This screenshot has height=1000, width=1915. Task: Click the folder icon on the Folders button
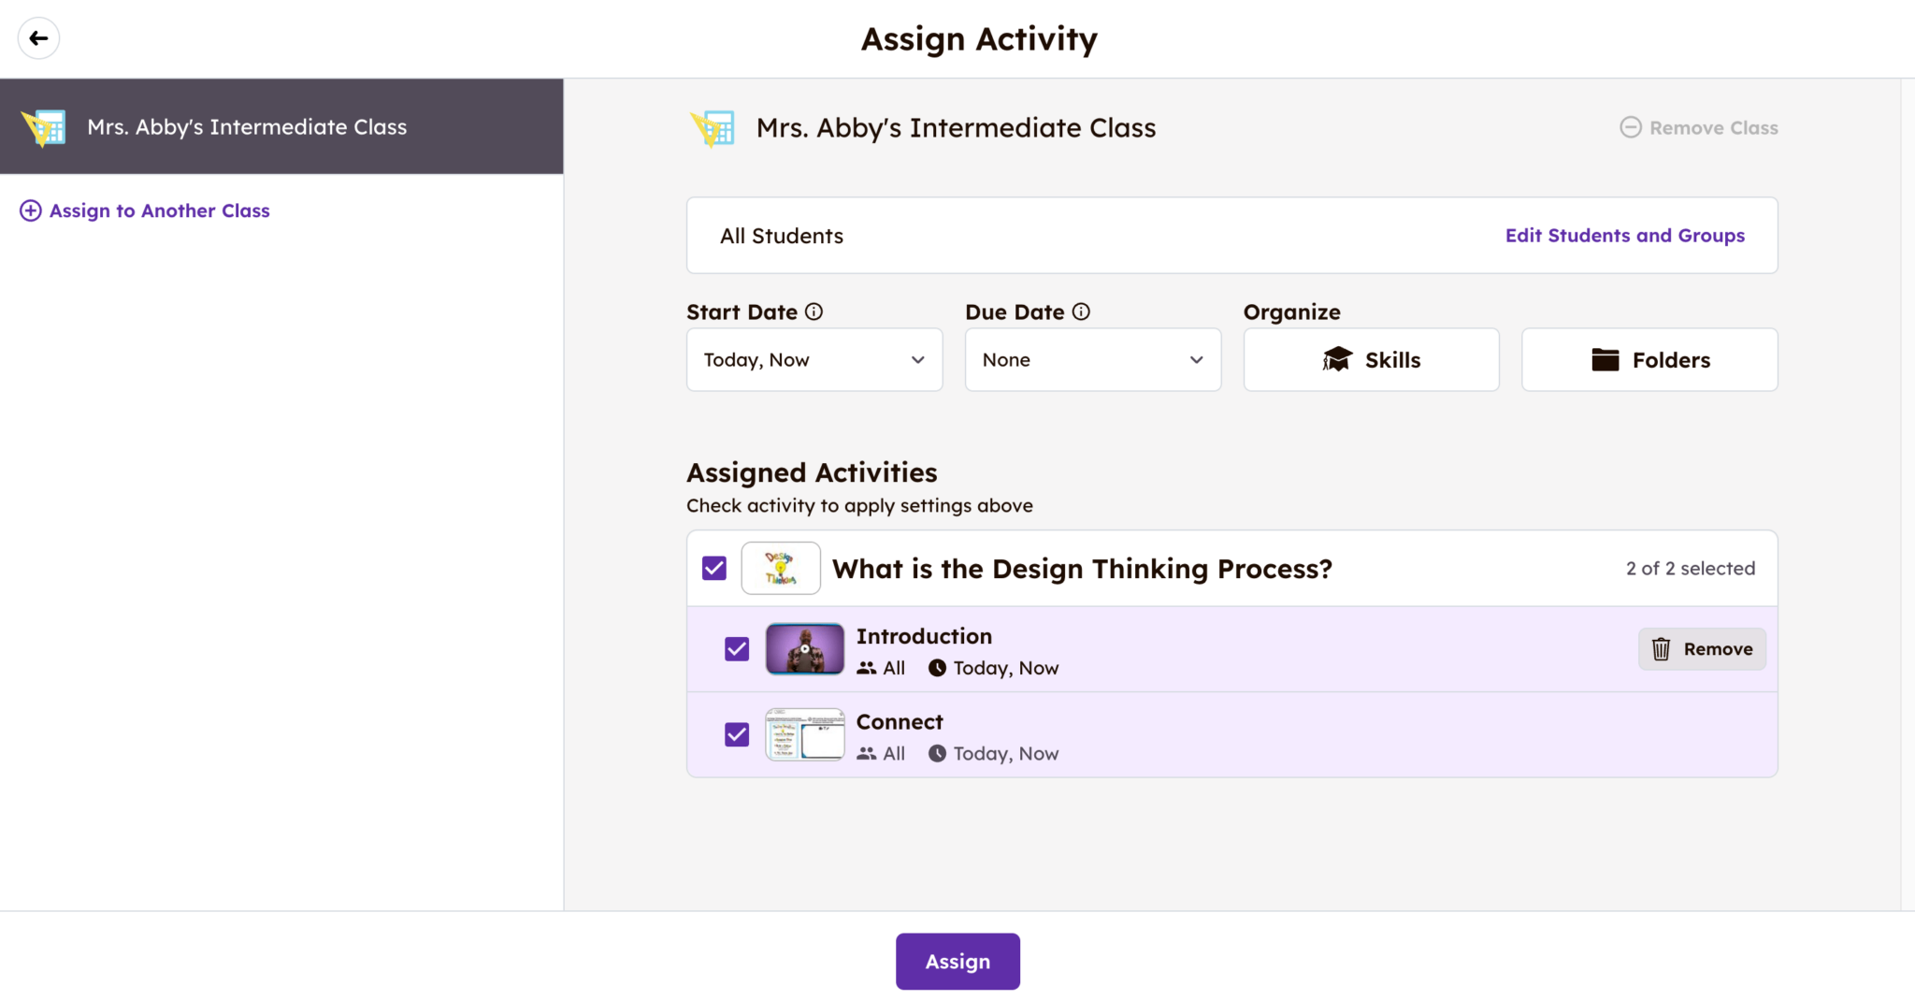1606,358
